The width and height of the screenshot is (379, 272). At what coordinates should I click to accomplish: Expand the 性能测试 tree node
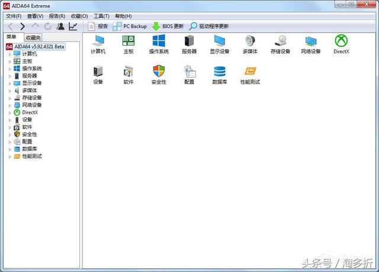[9, 156]
